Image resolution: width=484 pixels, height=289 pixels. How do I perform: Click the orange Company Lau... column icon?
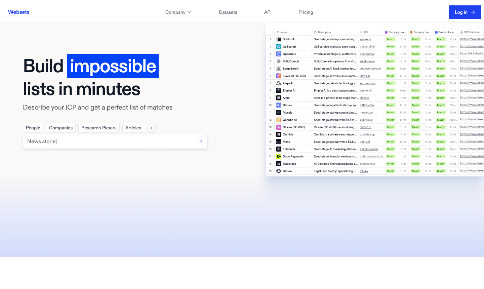pyautogui.click(x=411, y=32)
